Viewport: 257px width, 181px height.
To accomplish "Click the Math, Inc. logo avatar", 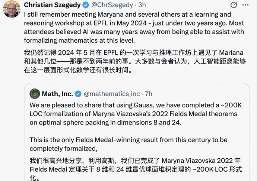I will pos(35,93).
